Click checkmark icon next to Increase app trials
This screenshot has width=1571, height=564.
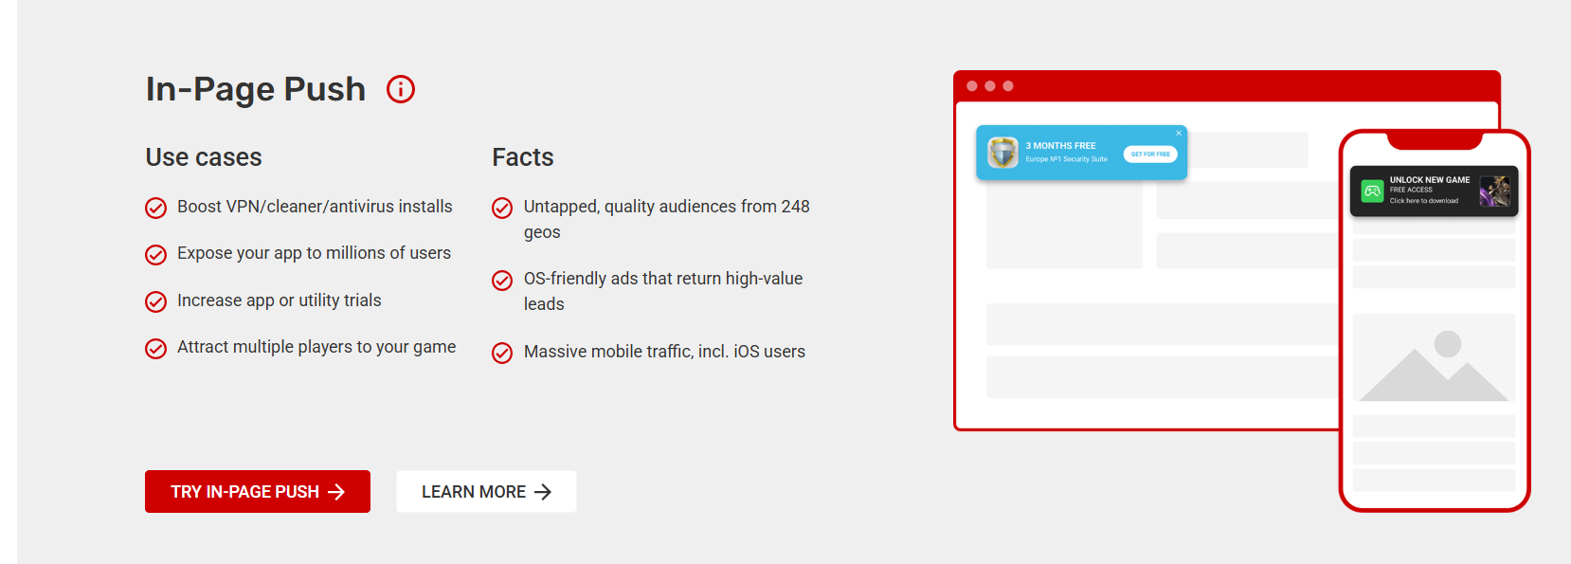click(155, 301)
